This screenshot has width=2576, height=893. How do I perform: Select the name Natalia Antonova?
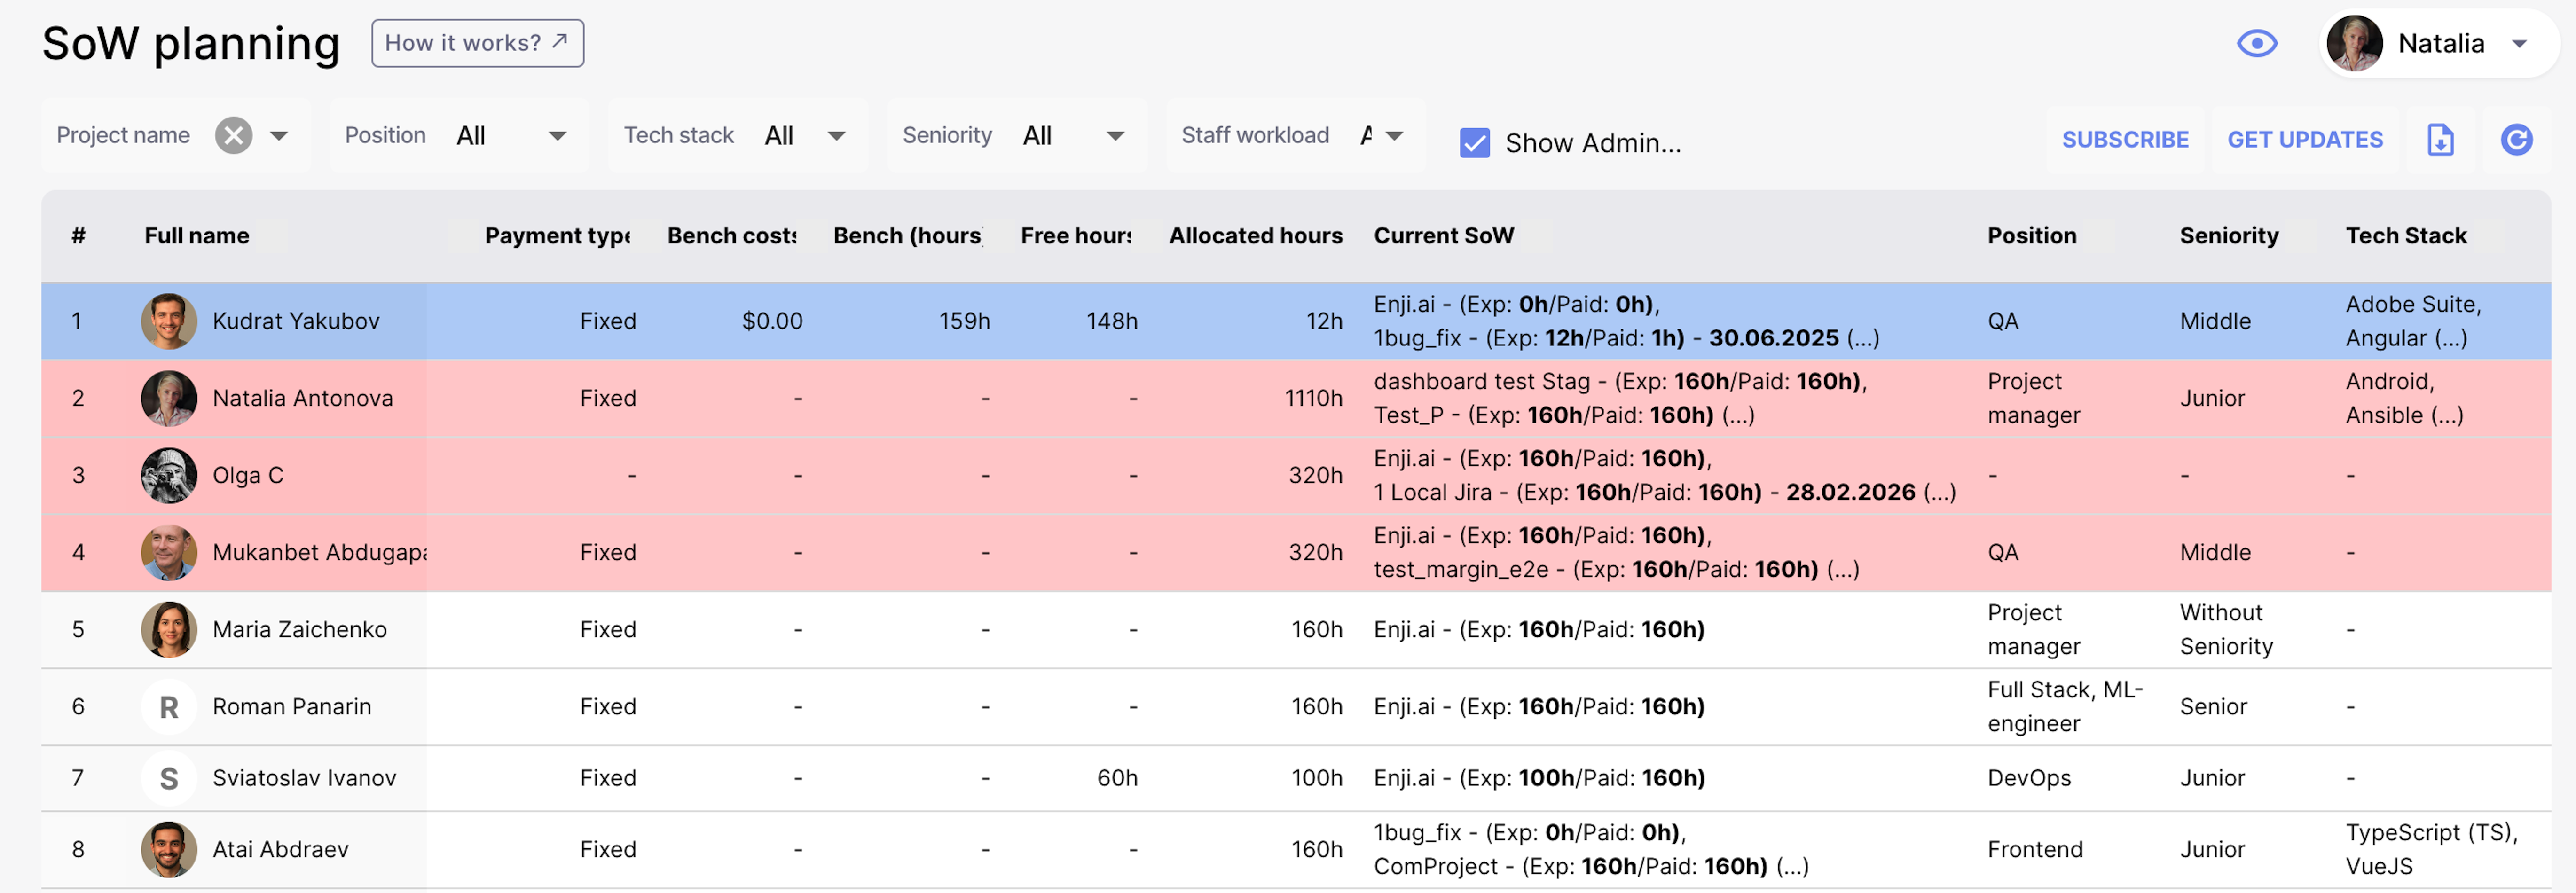tap(303, 398)
